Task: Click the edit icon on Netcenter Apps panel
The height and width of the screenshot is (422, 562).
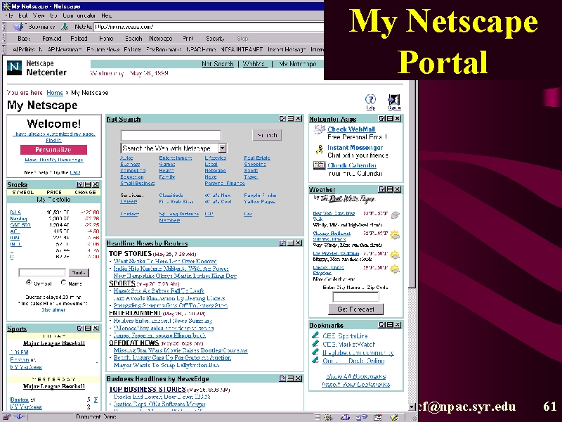Action: [381, 118]
